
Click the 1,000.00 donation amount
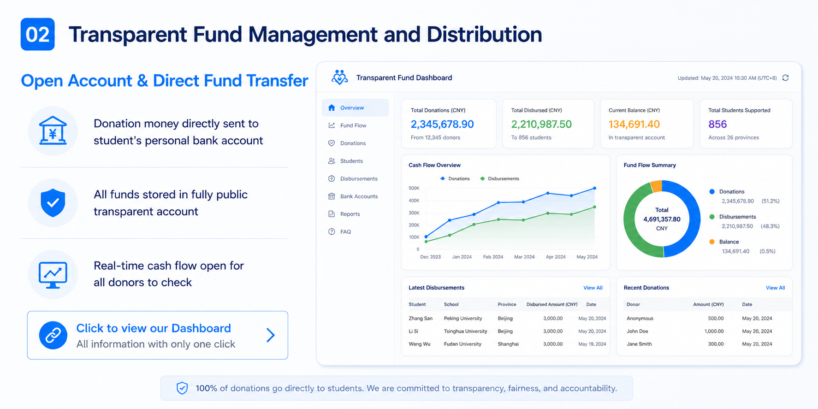pos(714,331)
